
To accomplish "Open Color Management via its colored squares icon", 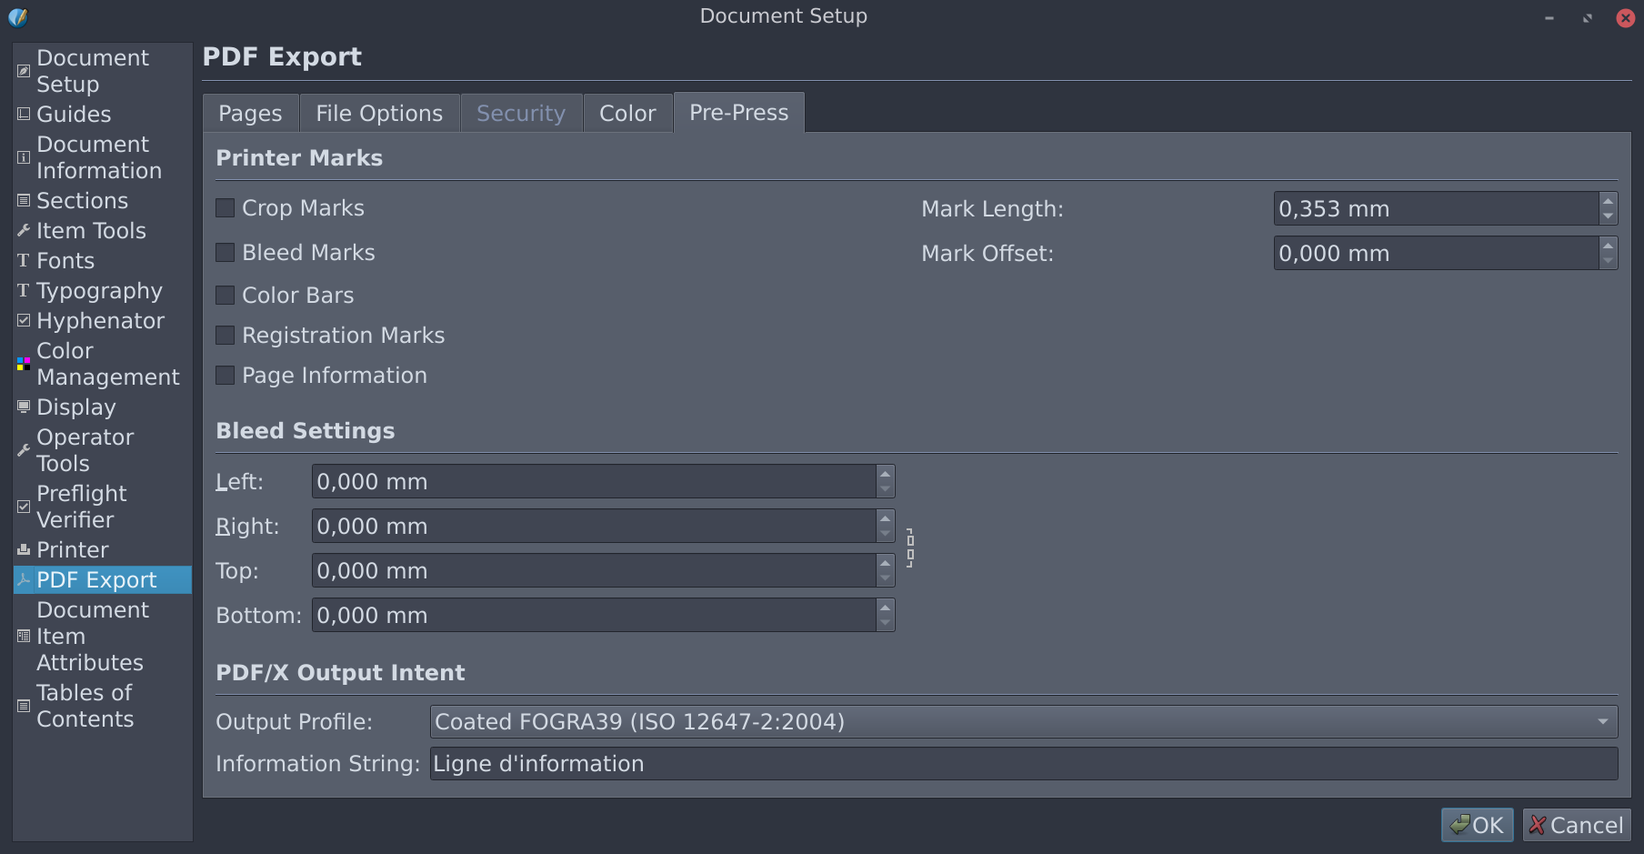I will click(23, 364).
